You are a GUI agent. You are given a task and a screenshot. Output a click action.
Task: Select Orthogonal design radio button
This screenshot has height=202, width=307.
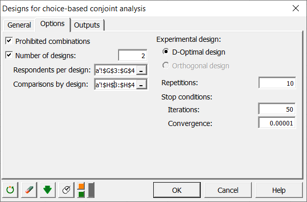tap(166, 65)
